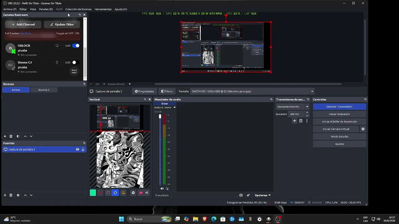Click the preview horizontal scrollbar

[248, 84]
